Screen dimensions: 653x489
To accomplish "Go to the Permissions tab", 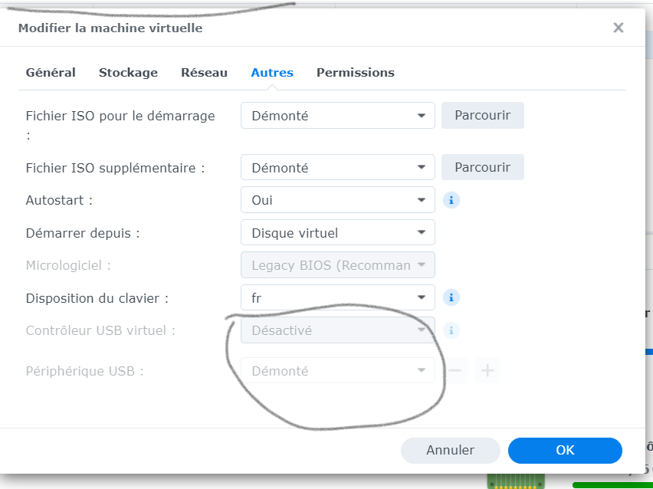I will (x=355, y=73).
